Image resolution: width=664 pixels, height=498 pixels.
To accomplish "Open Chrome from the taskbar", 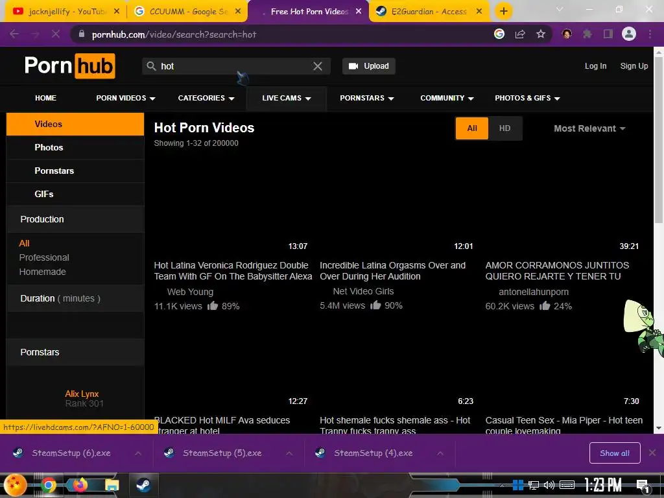I will pyautogui.click(x=48, y=485).
